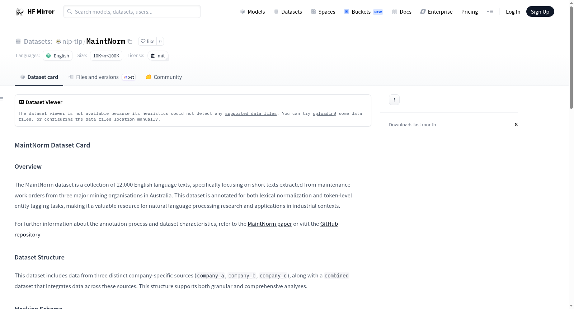The height and width of the screenshot is (309, 574).
Task: Open the Enterprise page
Action: 436,12
